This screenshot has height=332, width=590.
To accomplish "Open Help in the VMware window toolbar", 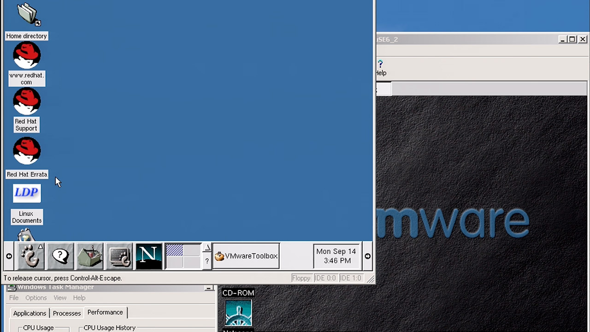I will click(x=381, y=68).
